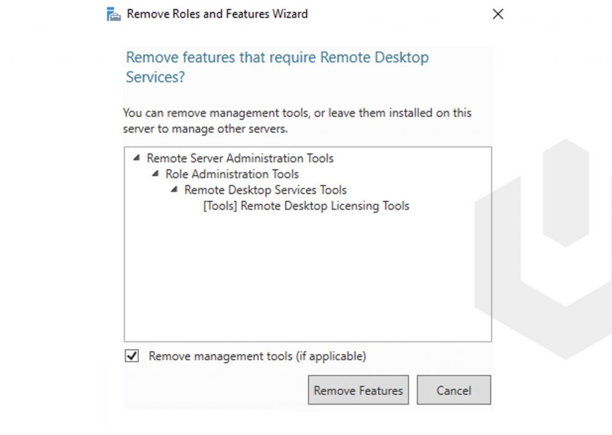The image size is (612, 435).
Task: Click the Remove Features button
Action: [x=358, y=390]
